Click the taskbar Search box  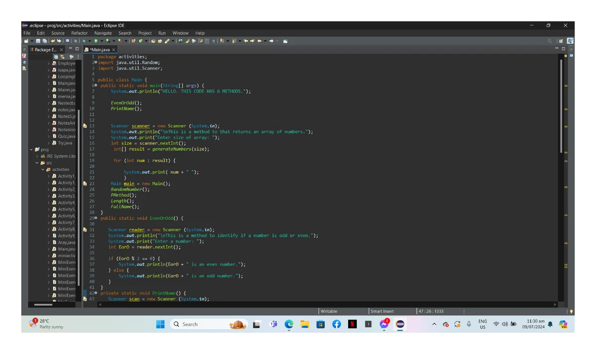pos(209,324)
